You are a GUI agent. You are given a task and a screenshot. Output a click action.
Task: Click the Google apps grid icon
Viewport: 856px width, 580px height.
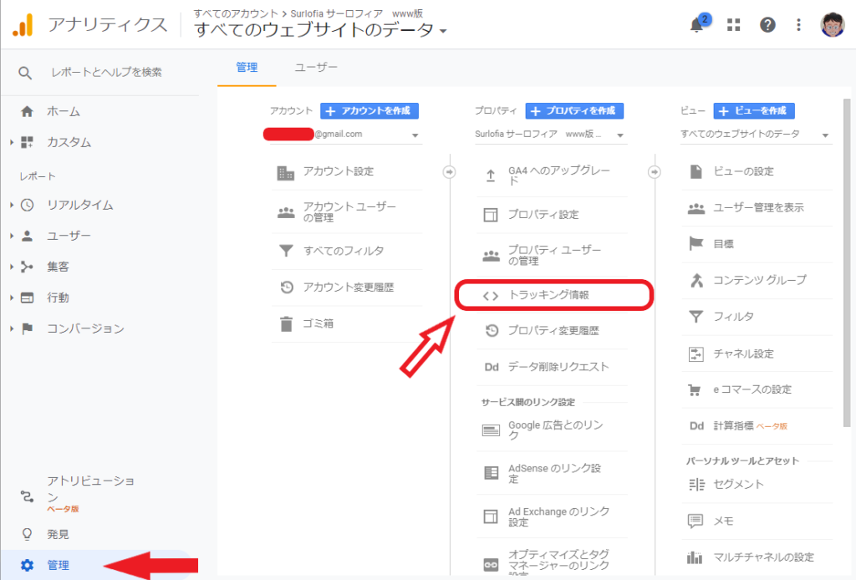pos(733,25)
